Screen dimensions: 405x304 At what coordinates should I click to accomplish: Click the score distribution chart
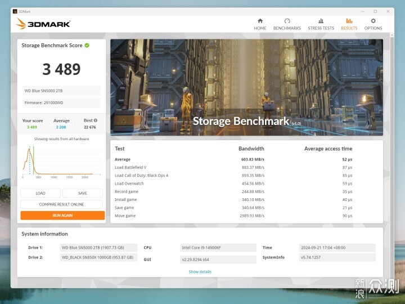click(61, 162)
